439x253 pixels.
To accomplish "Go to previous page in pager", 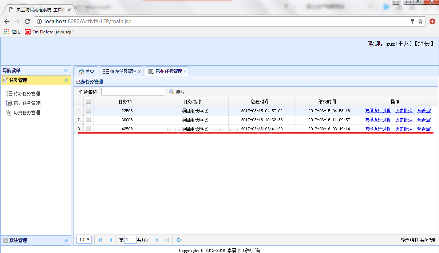I will click(x=111, y=240).
